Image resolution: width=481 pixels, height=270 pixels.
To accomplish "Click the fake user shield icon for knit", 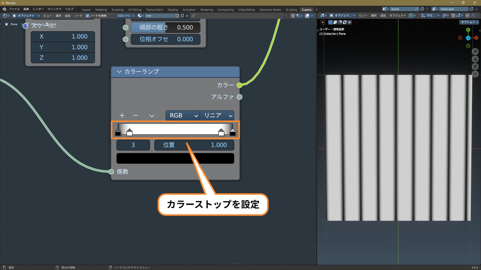I will click(x=177, y=16).
